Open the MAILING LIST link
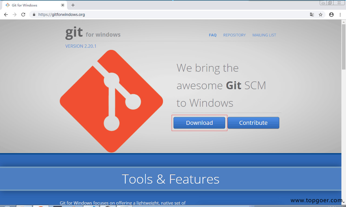This screenshot has width=346, height=207. [264, 35]
